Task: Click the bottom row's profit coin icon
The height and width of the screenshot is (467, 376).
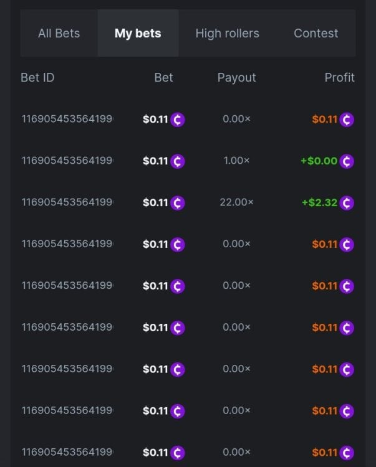Action: pyautogui.click(x=347, y=453)
